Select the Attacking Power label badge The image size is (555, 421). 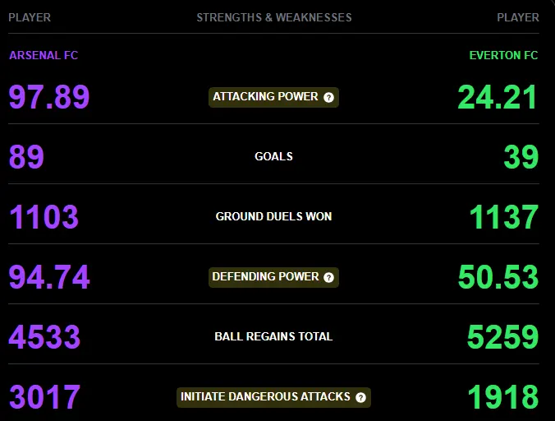[x=273, y=97]
